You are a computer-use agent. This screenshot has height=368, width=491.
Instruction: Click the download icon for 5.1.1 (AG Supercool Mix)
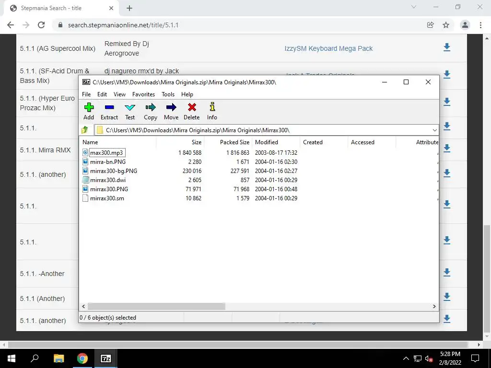coord(447,47)
